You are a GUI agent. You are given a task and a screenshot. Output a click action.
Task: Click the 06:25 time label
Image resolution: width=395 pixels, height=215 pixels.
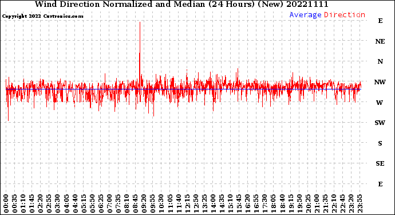click(x=101, y=204)
